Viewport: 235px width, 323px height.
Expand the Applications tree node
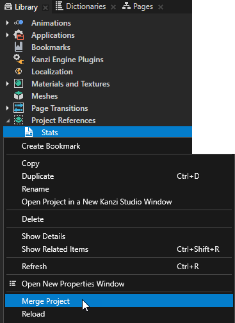(8, 35)
